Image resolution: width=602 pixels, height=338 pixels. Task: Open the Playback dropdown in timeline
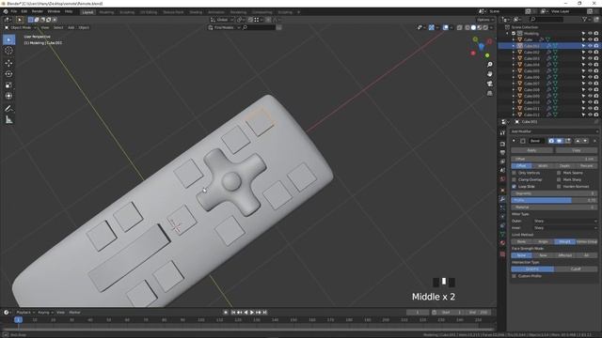pyautogui.click(x=25, y=313)
